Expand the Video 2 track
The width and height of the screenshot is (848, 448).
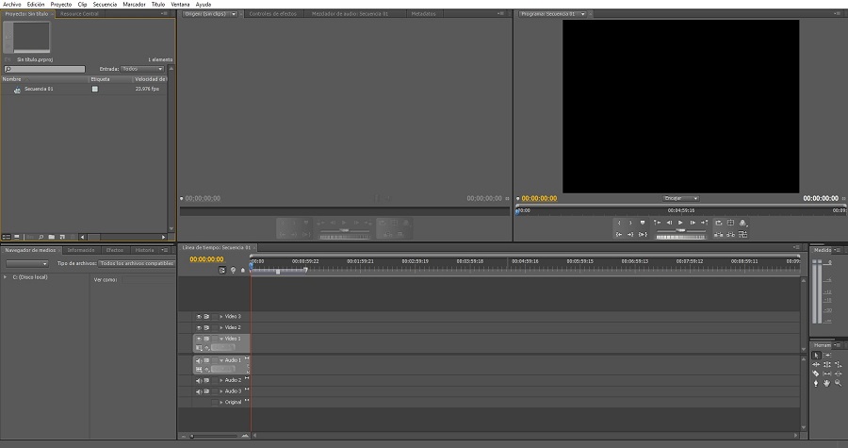coord(221,327)
